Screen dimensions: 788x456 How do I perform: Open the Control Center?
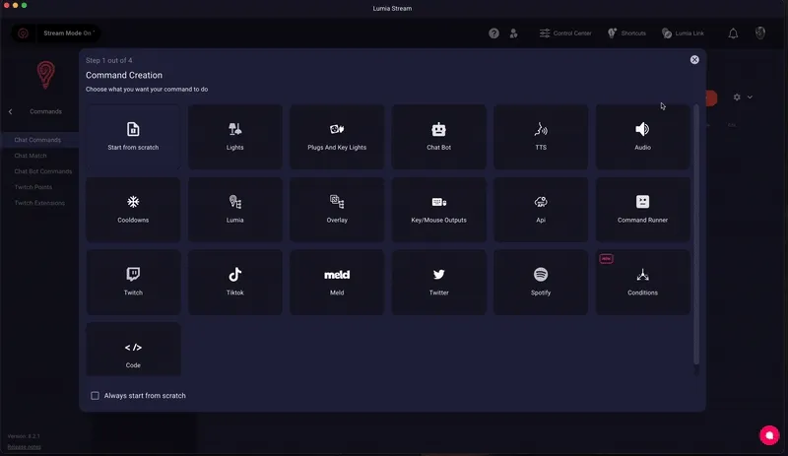click(565, 33)
